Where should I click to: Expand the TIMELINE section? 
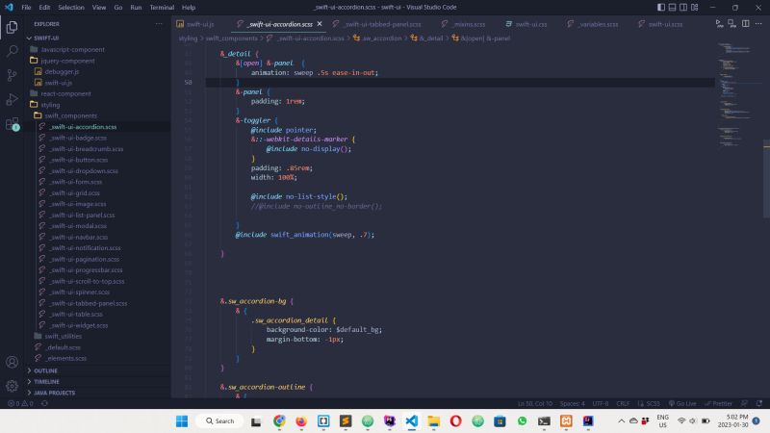46,381
